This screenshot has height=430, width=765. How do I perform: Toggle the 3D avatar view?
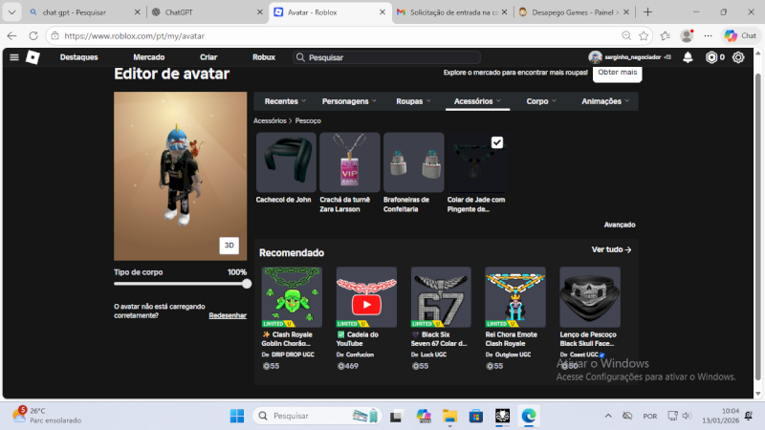pos(229,246)
